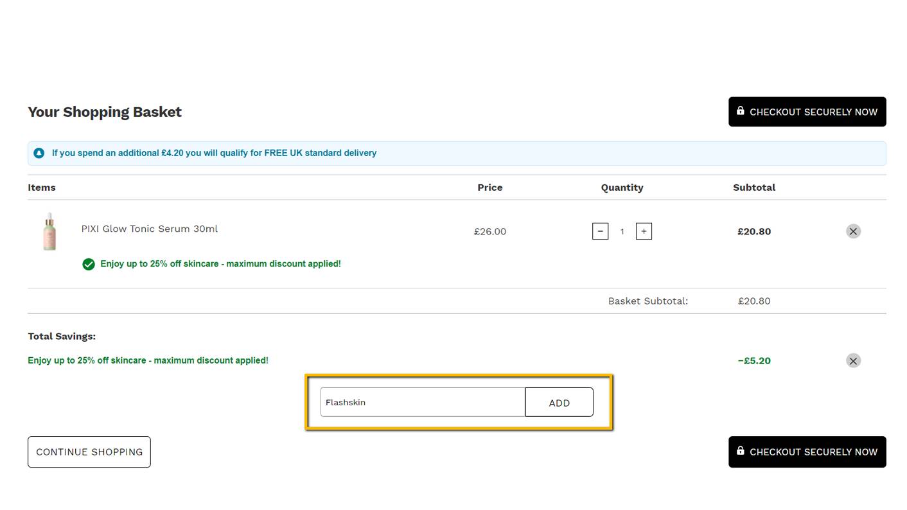Click the Total Savings discount amount −£5.20

click(753, 360)
